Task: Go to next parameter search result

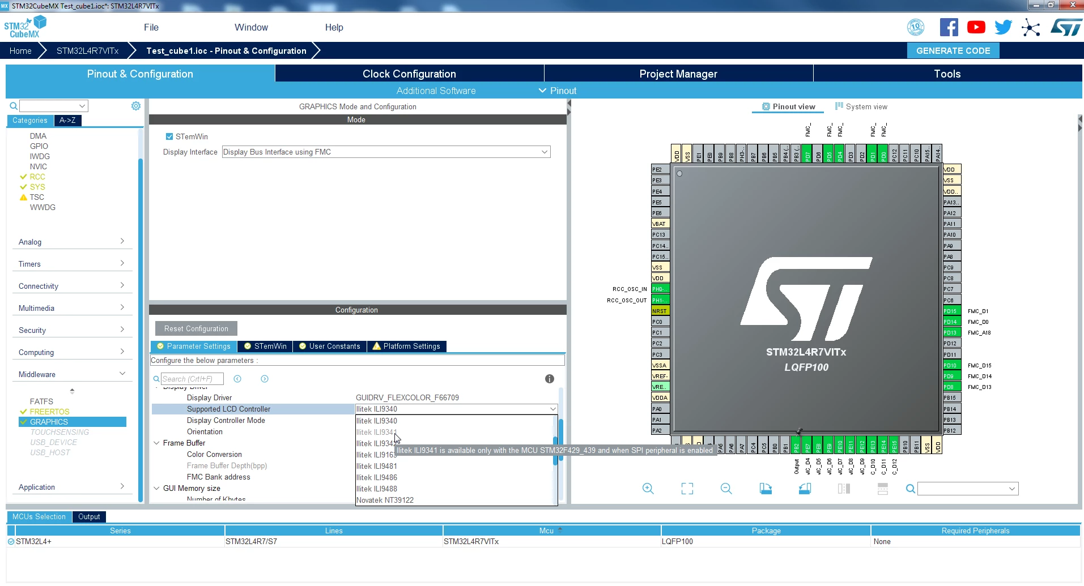Action: click(x=265, y=379)
